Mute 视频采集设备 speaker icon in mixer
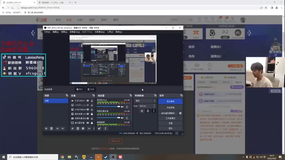This screenshot has width=285, height=160. (122, 118)
